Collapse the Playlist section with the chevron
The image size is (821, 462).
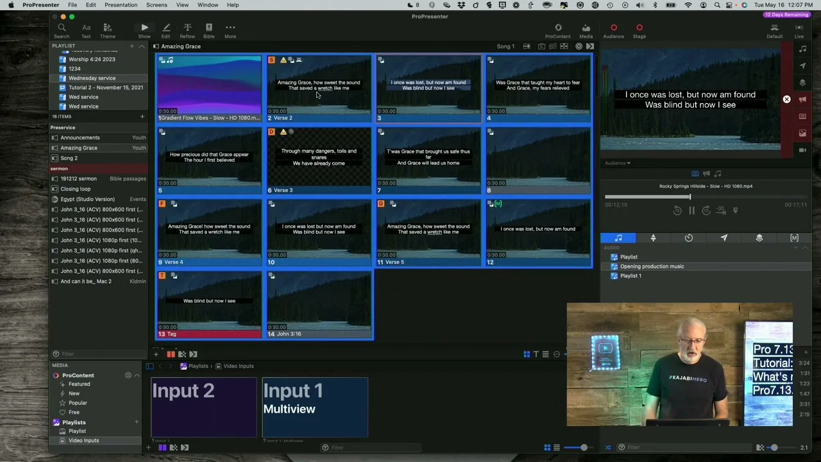(141, 46)
